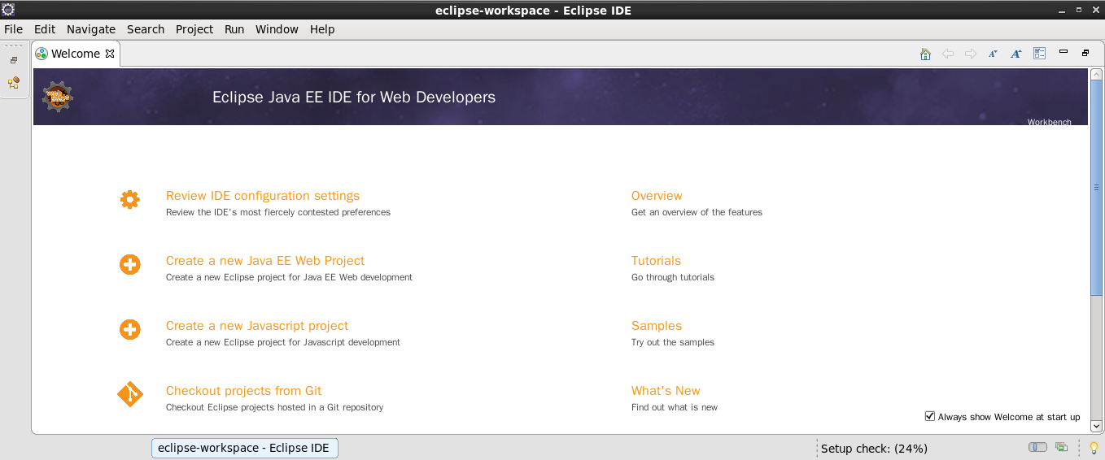1105x460 pixels.
Task: Open the Welcome customize page icon
Action: point(1039,54)
